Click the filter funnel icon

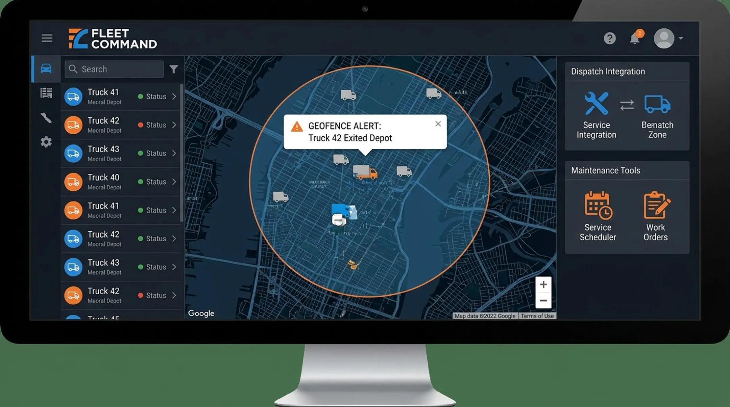(173, 69)
